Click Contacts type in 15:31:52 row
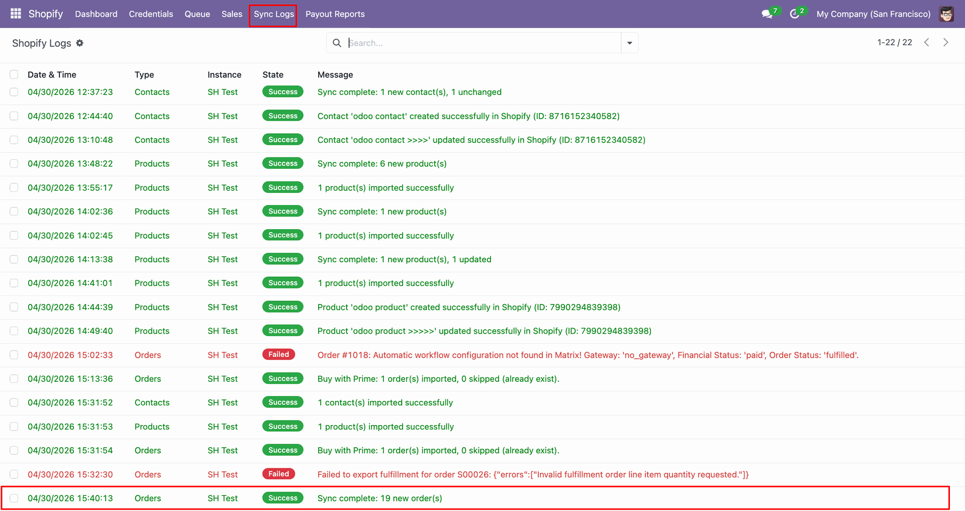 coord(152,403)
